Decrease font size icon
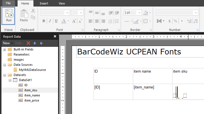204x114 pixels. (80, 21)
